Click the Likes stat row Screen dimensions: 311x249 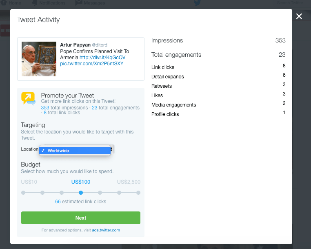pyautogui.click(x=218, y=95)
